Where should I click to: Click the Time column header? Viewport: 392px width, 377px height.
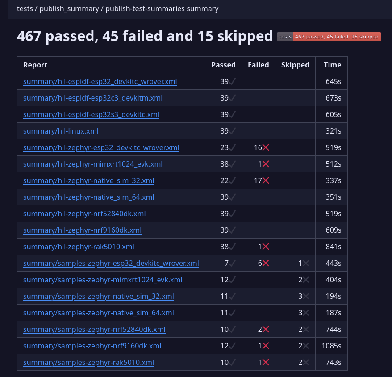click(x=331, y=65)
